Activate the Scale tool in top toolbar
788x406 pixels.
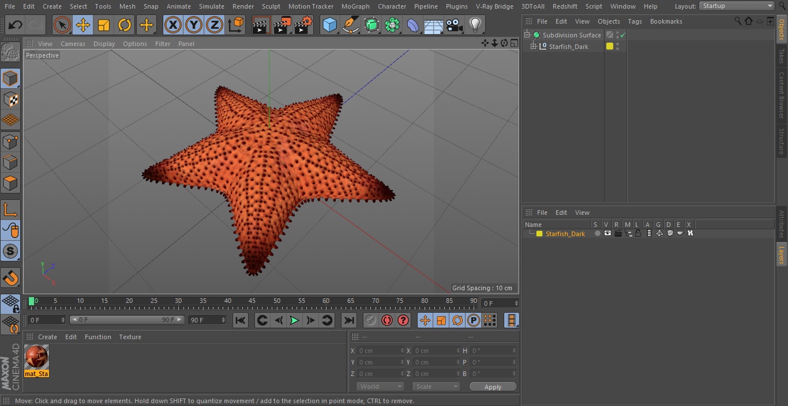coord(103,25)
